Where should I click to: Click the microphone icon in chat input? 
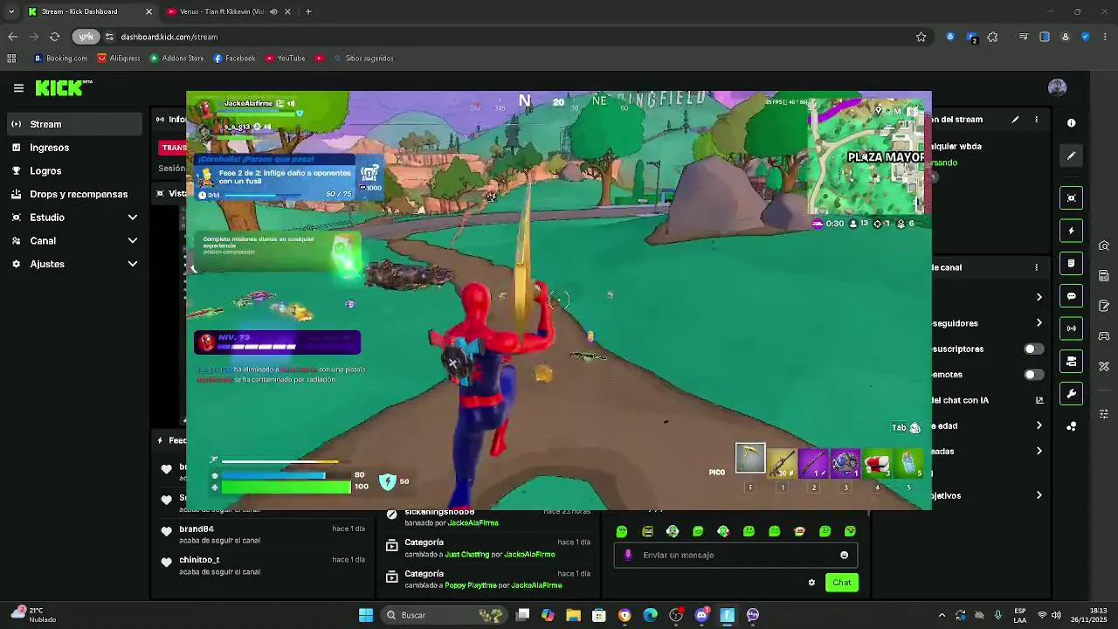tap(628, 555)
